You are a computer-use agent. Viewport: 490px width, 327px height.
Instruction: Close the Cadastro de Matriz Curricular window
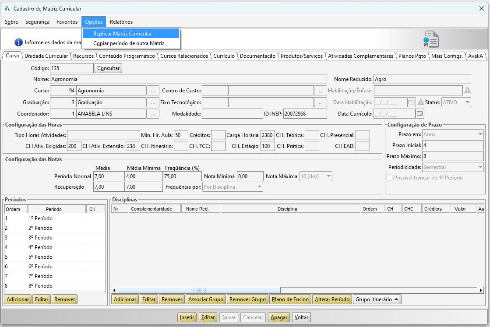pyautogui.click(x=482, y=8)
